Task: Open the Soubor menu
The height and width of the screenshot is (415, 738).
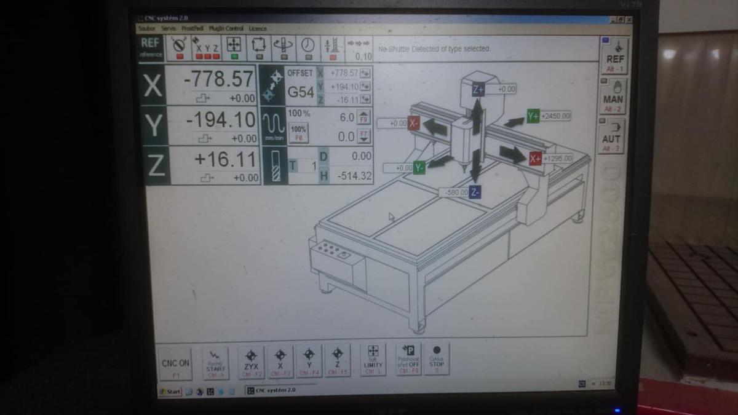Action: 148,28
